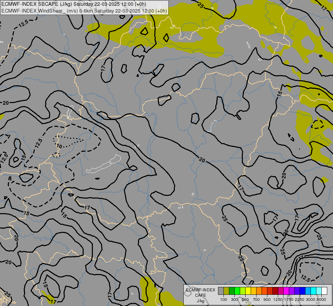Viewport: 333px width, 306px height.
Task: Click the pure yellow legend swatch
Action: (248, 291)
